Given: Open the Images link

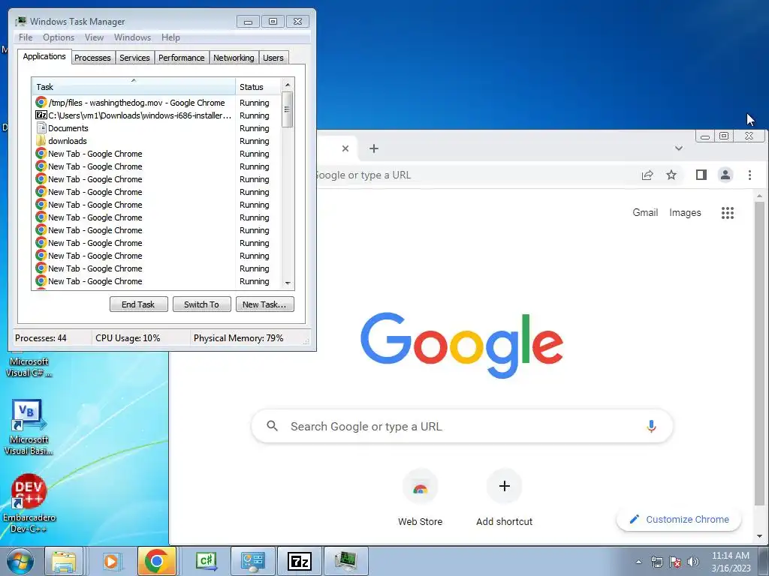Looking at the screenshot, I should pyautogui.click(x=685, y=212).
